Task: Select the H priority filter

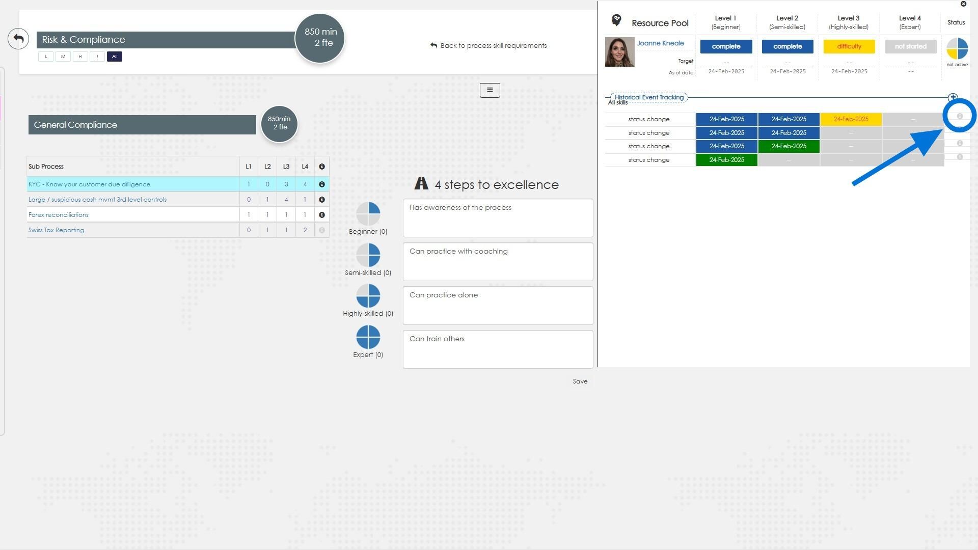Action: coord(80,57)
